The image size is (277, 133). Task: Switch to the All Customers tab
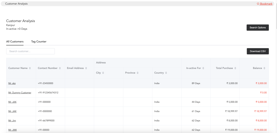click(x=15, y=42)
